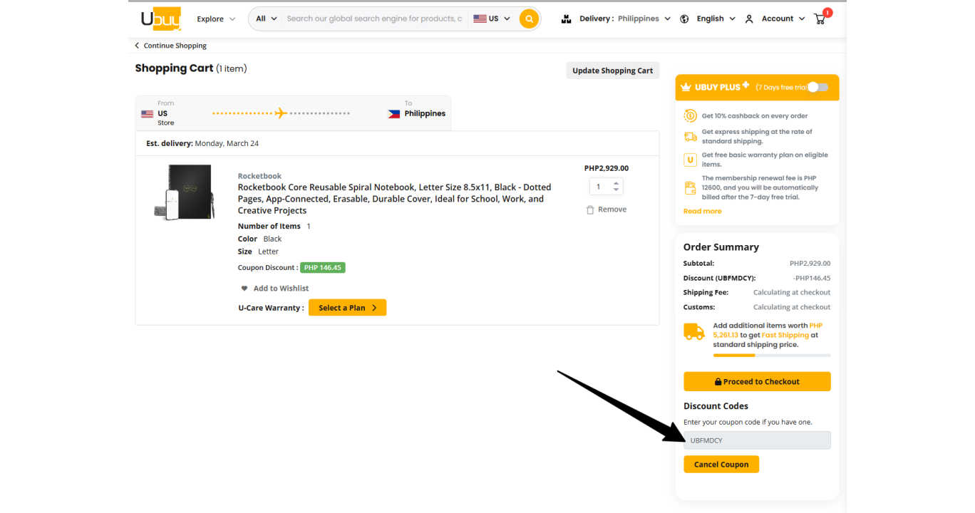The width and height of the screenshot is (975, 513).
Task: Click the orange search magnifier button
Action: [x=529, y=19]
